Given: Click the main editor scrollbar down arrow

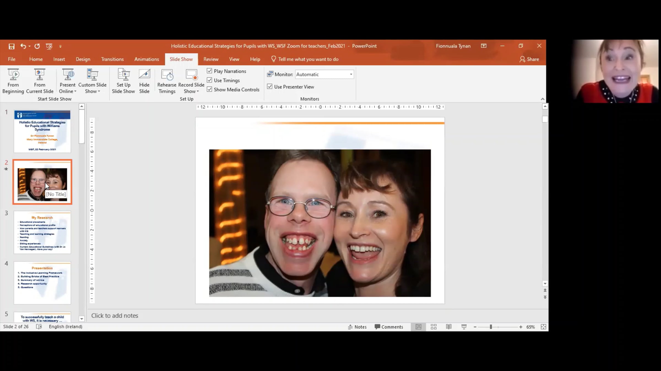Looking at the screenshot, I should (545, 284).
